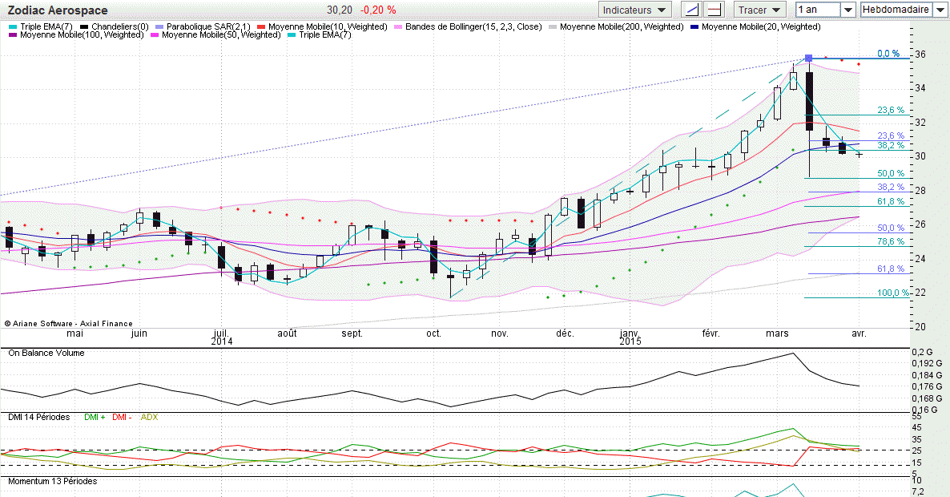
Task: Click the Momentum 13 Périodes panel label
Action: tap(52, 481)
